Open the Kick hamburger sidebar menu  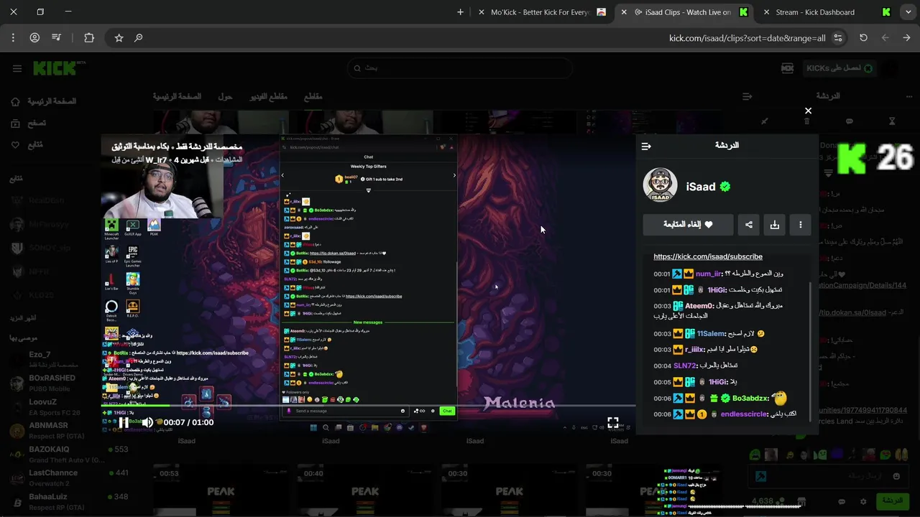pos(17,68)
